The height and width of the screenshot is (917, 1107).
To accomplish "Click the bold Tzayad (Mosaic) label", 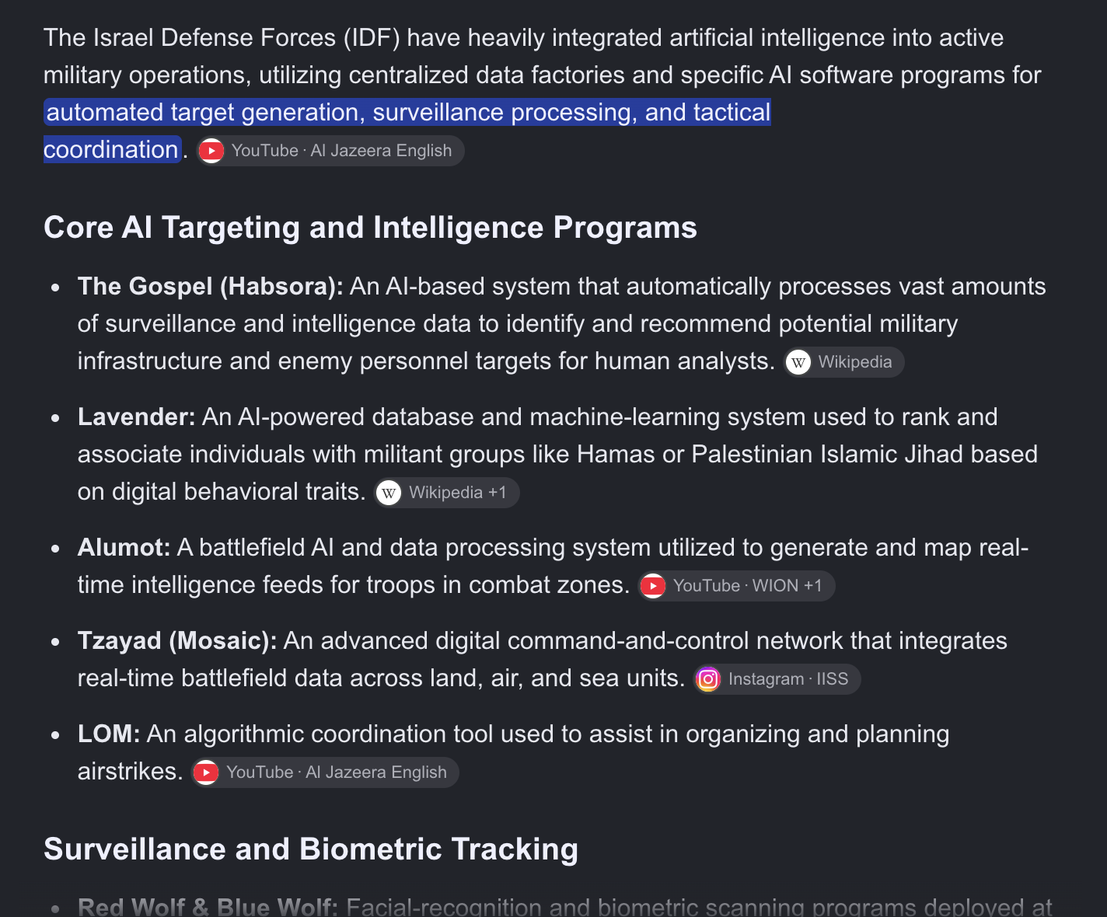I will (x=177, y=641).
